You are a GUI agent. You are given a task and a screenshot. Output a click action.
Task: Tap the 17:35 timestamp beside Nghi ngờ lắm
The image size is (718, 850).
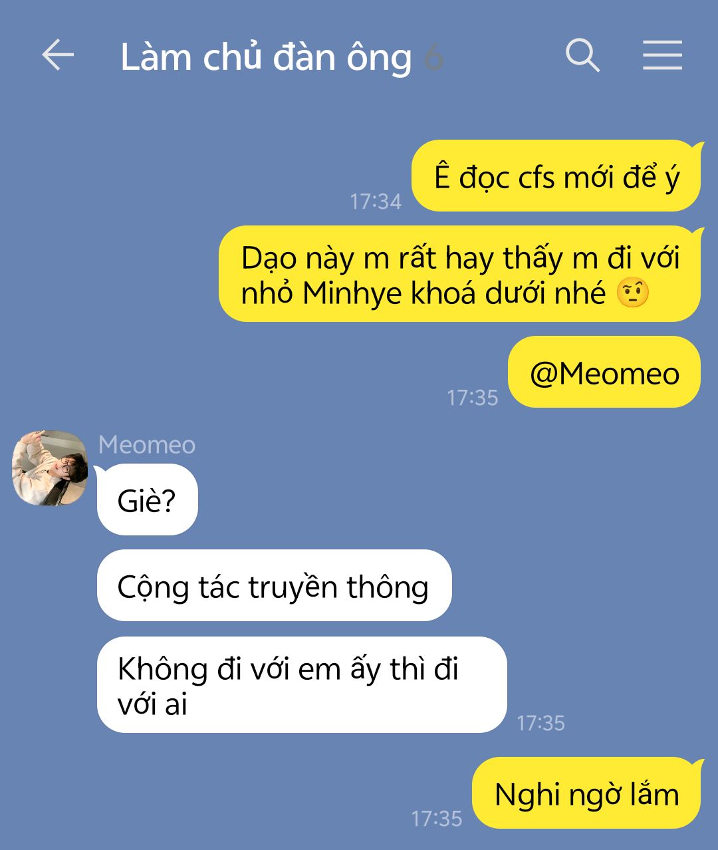(x=436, y=818)
